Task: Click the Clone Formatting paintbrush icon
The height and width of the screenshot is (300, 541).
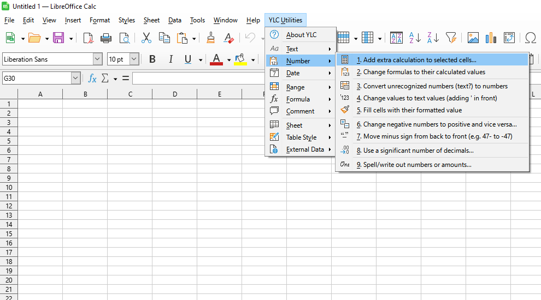Action: click(x=210, y=38)
